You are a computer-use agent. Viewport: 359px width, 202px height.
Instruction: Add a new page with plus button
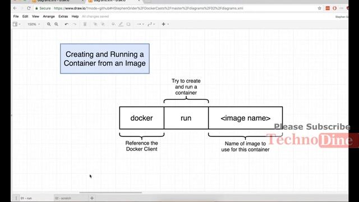tap(92, 198)
